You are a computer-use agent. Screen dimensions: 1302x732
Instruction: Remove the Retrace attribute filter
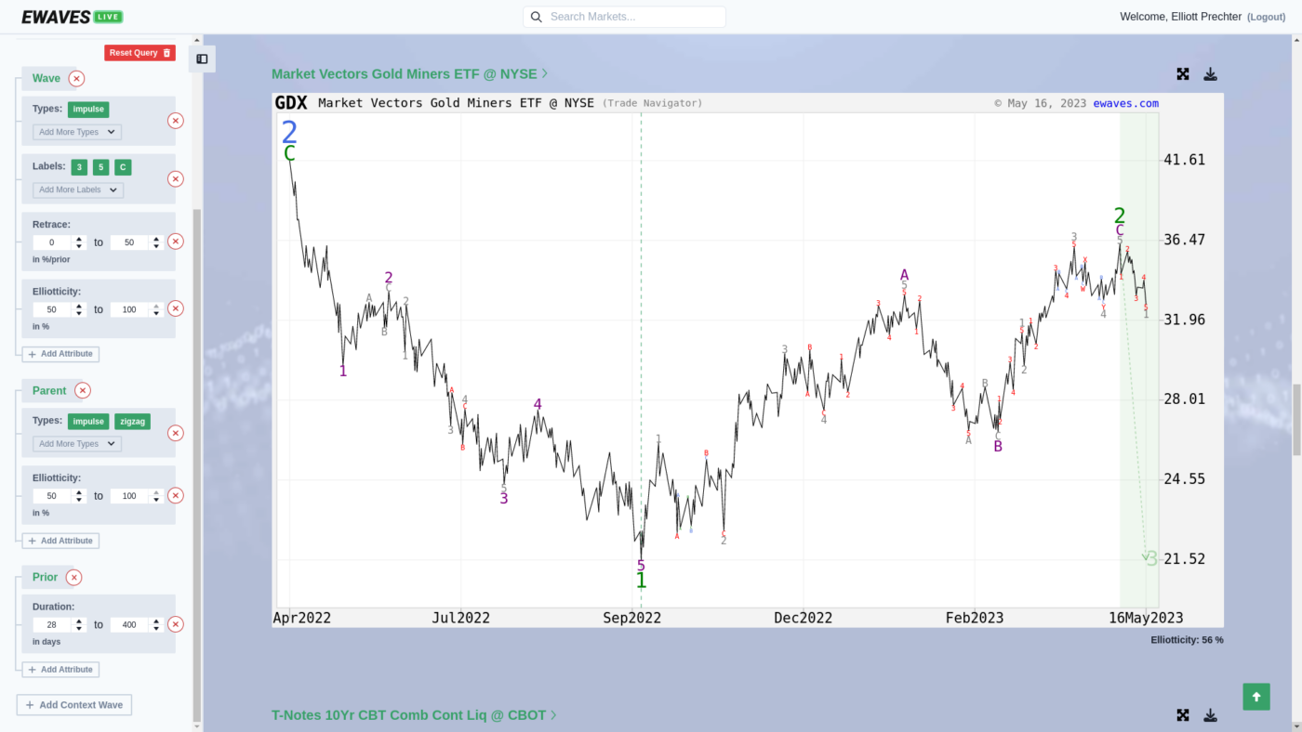(175, 242)
